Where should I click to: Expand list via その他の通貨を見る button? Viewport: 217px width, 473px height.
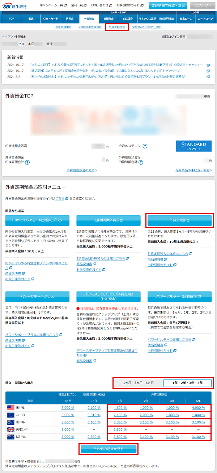109,449
